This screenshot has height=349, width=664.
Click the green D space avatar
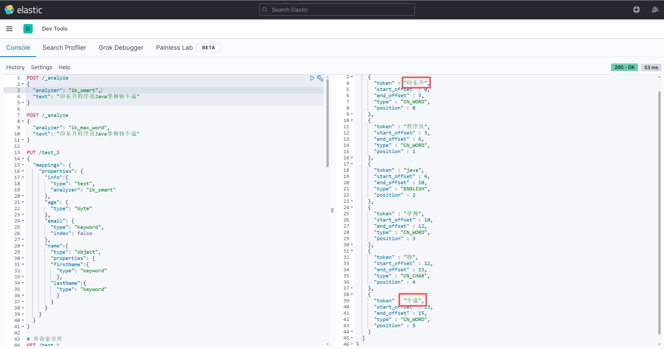pos(28,29)
